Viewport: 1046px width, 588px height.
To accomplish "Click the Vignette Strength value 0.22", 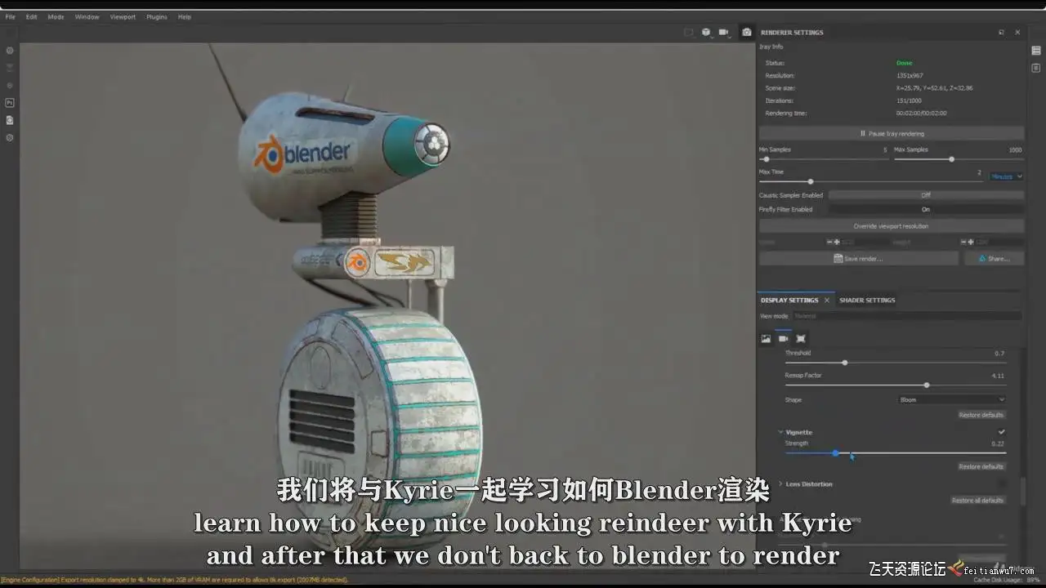I will (998, 443).
